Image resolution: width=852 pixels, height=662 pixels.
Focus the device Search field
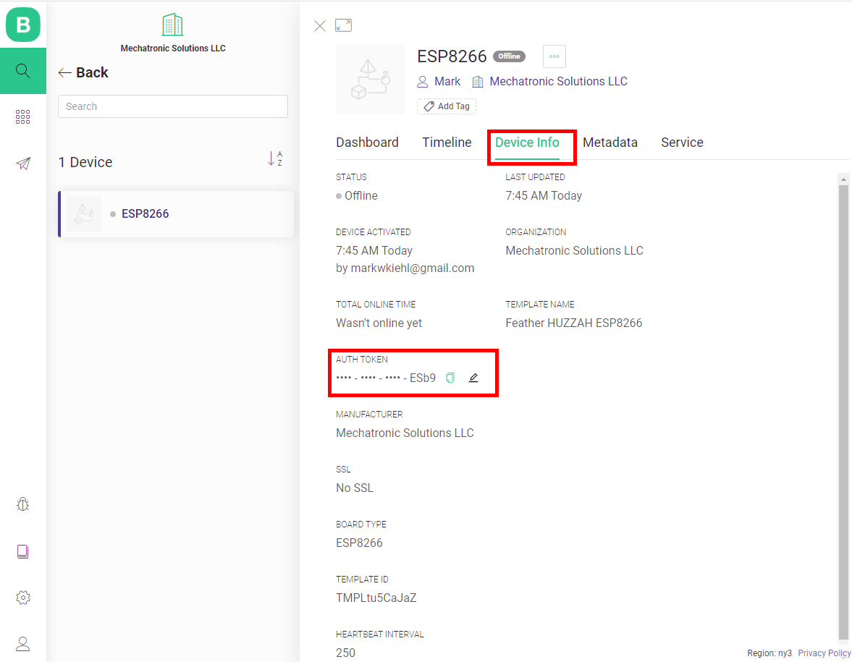click(x=173, y=106)
